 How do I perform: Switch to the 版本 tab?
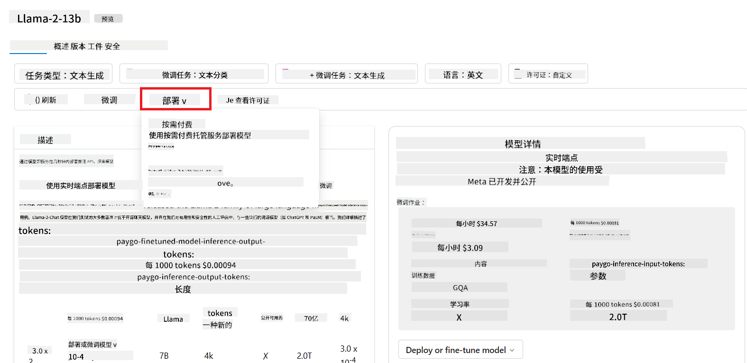coord(78,46)
